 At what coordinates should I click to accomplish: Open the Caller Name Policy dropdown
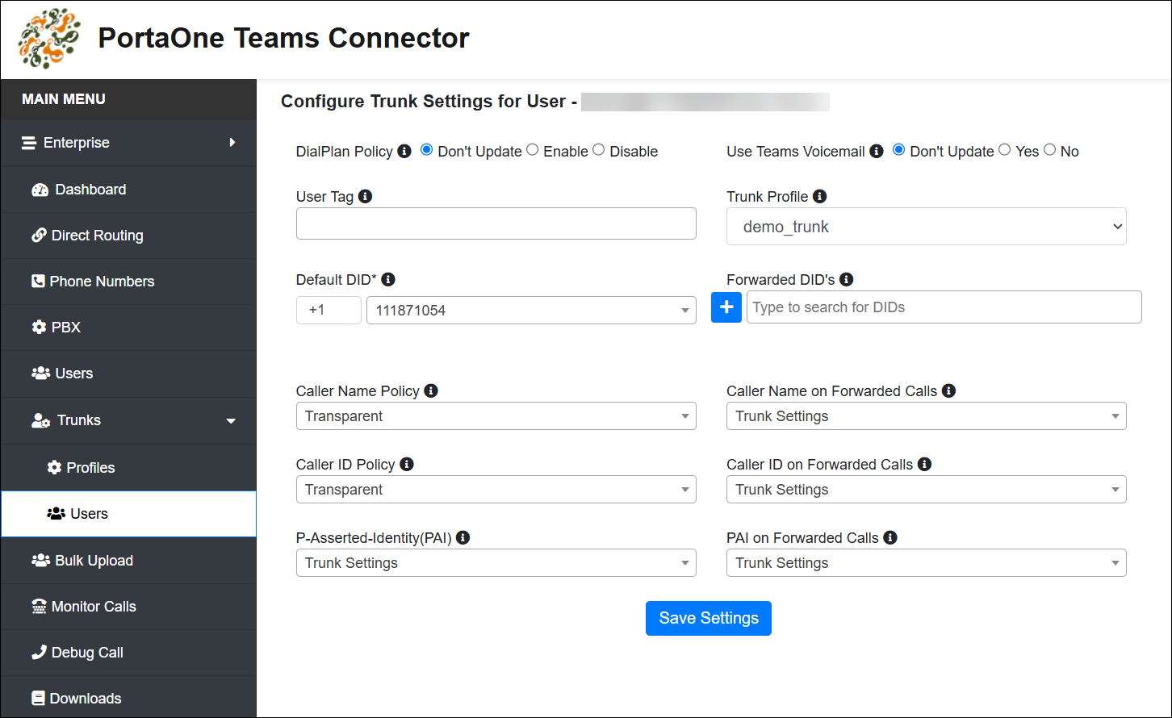coord(496,416)
